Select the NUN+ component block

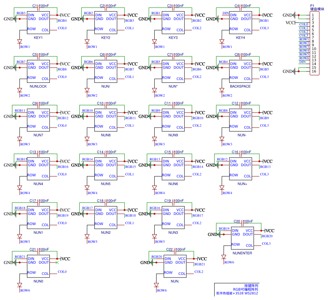point(240,170)
